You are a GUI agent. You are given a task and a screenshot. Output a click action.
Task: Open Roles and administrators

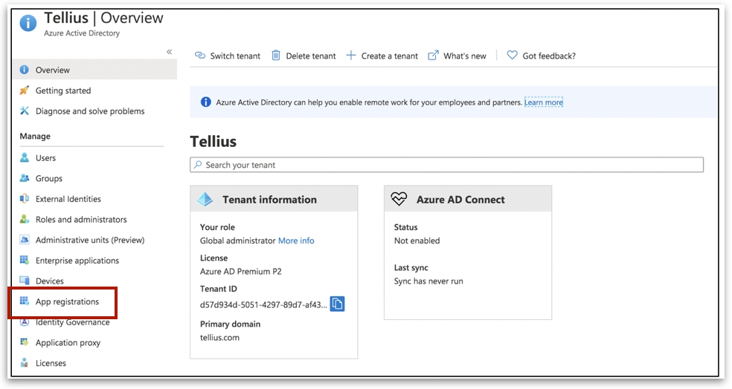tap(81, 220)
